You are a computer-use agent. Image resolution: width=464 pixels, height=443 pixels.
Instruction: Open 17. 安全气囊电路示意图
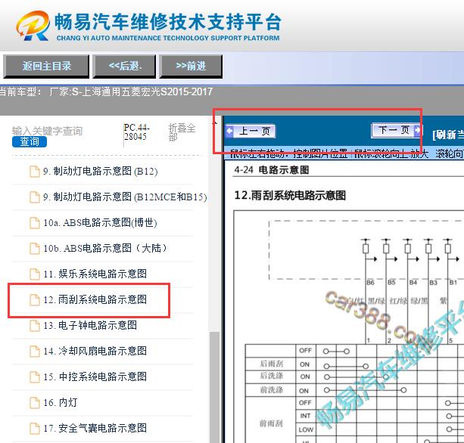(95, 428)
